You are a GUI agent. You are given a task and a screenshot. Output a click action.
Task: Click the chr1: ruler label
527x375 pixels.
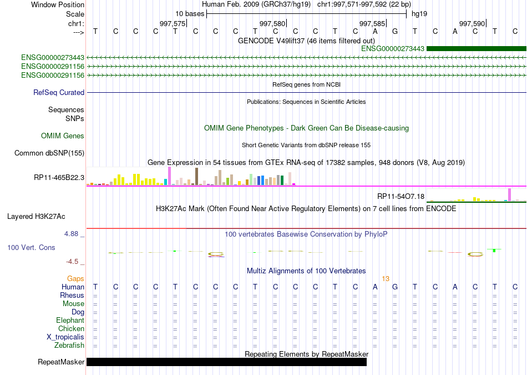click(x=76, y=23)
